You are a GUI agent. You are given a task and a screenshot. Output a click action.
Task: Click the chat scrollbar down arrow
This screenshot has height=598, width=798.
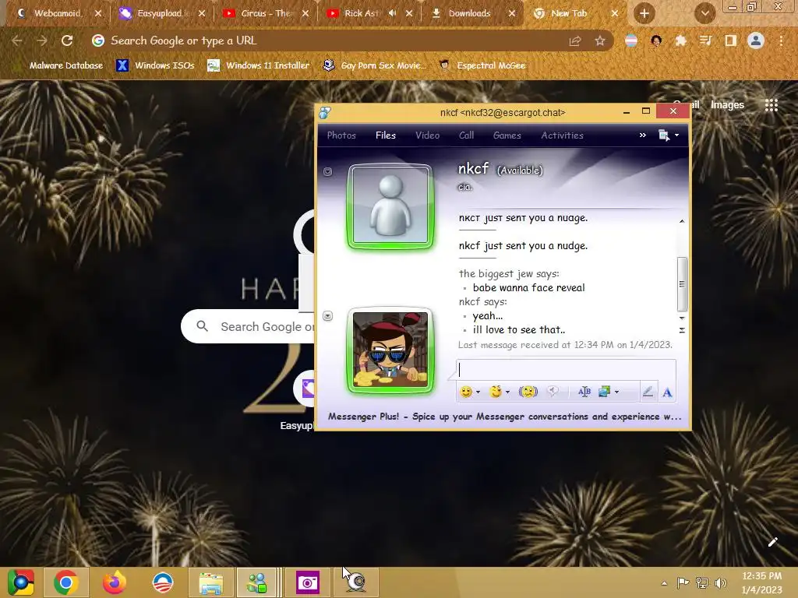click(x=682, y=318)
